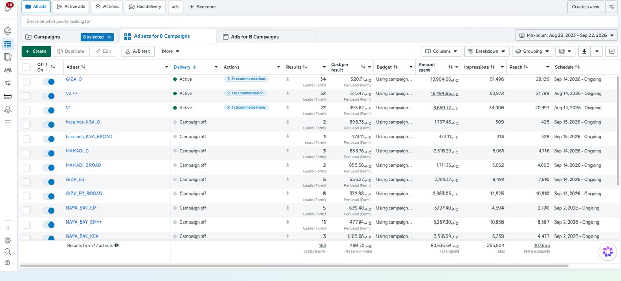Open Events Manager icon in left sidebar
The height and width of the screenshot is (281, 621).
tap(8, 109)
